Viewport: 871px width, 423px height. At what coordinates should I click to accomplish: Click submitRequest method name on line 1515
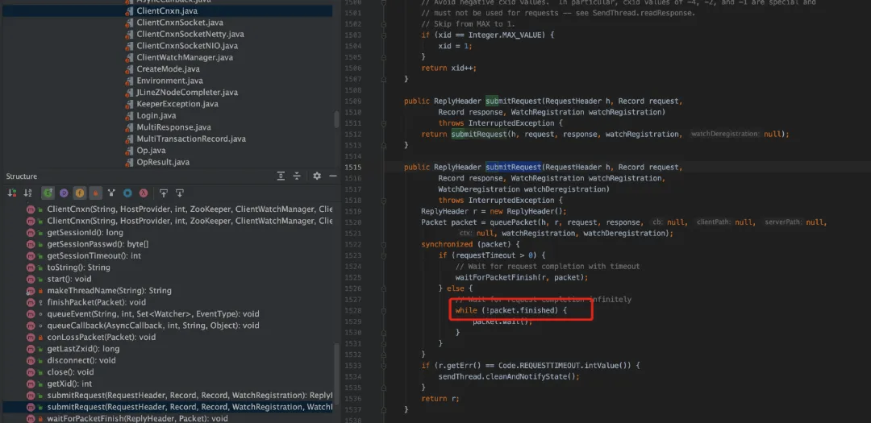[x=512, y=168]
